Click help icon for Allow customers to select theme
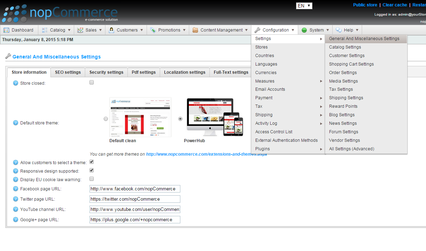Screen dimensions: 426x251 point(16,163)
